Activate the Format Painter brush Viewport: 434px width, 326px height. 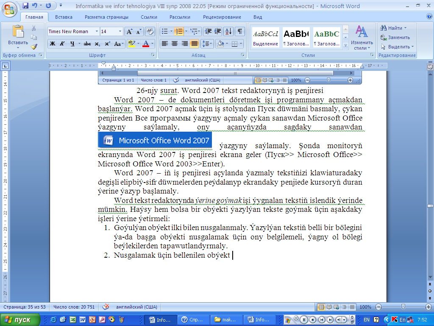tap(34, 47)
